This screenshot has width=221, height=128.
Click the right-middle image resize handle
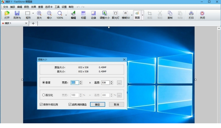(195, 80)
